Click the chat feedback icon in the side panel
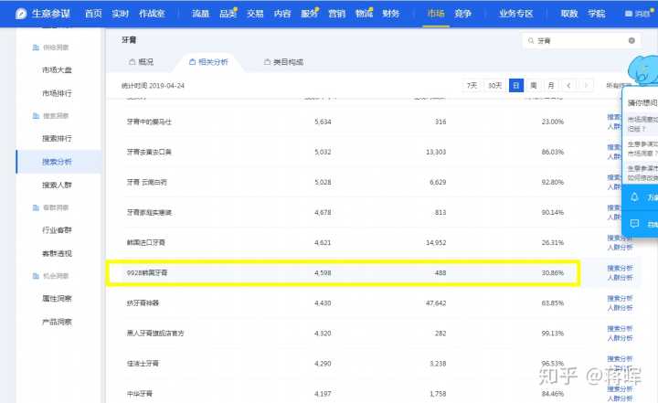 coord(634,223)
